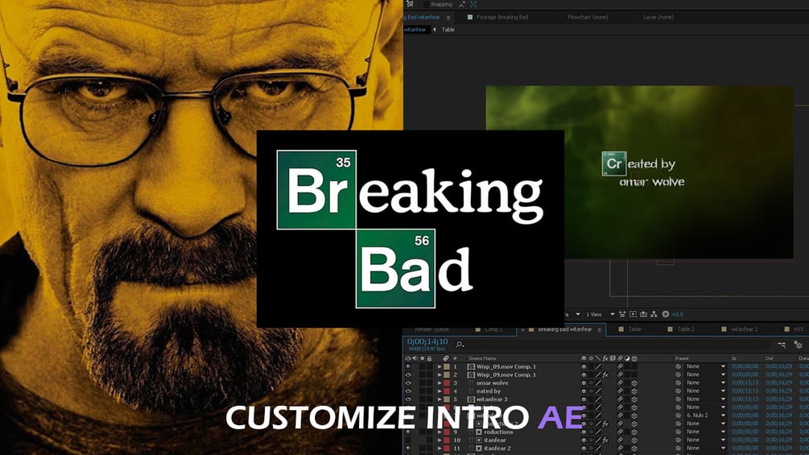This screenshot has height=455, width=809.
Task: Click the 3D cube switch on eated by layer
Action: [x=634, y=391]
